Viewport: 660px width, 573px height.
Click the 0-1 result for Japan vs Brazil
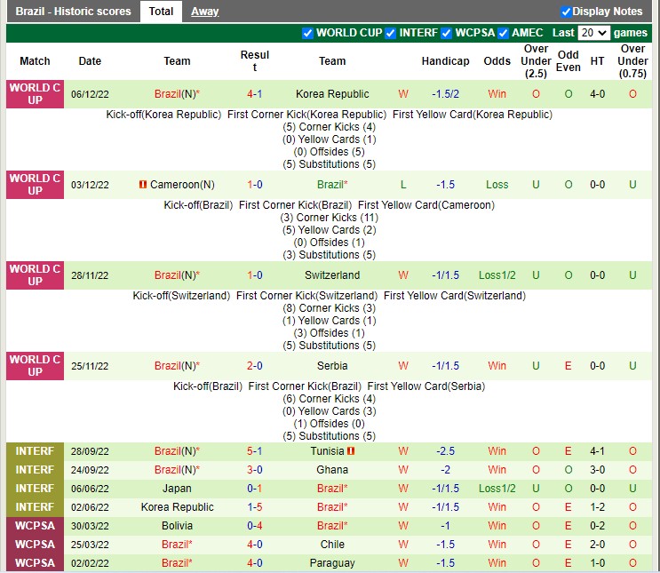pyautogui.click(x=255, y=489)
